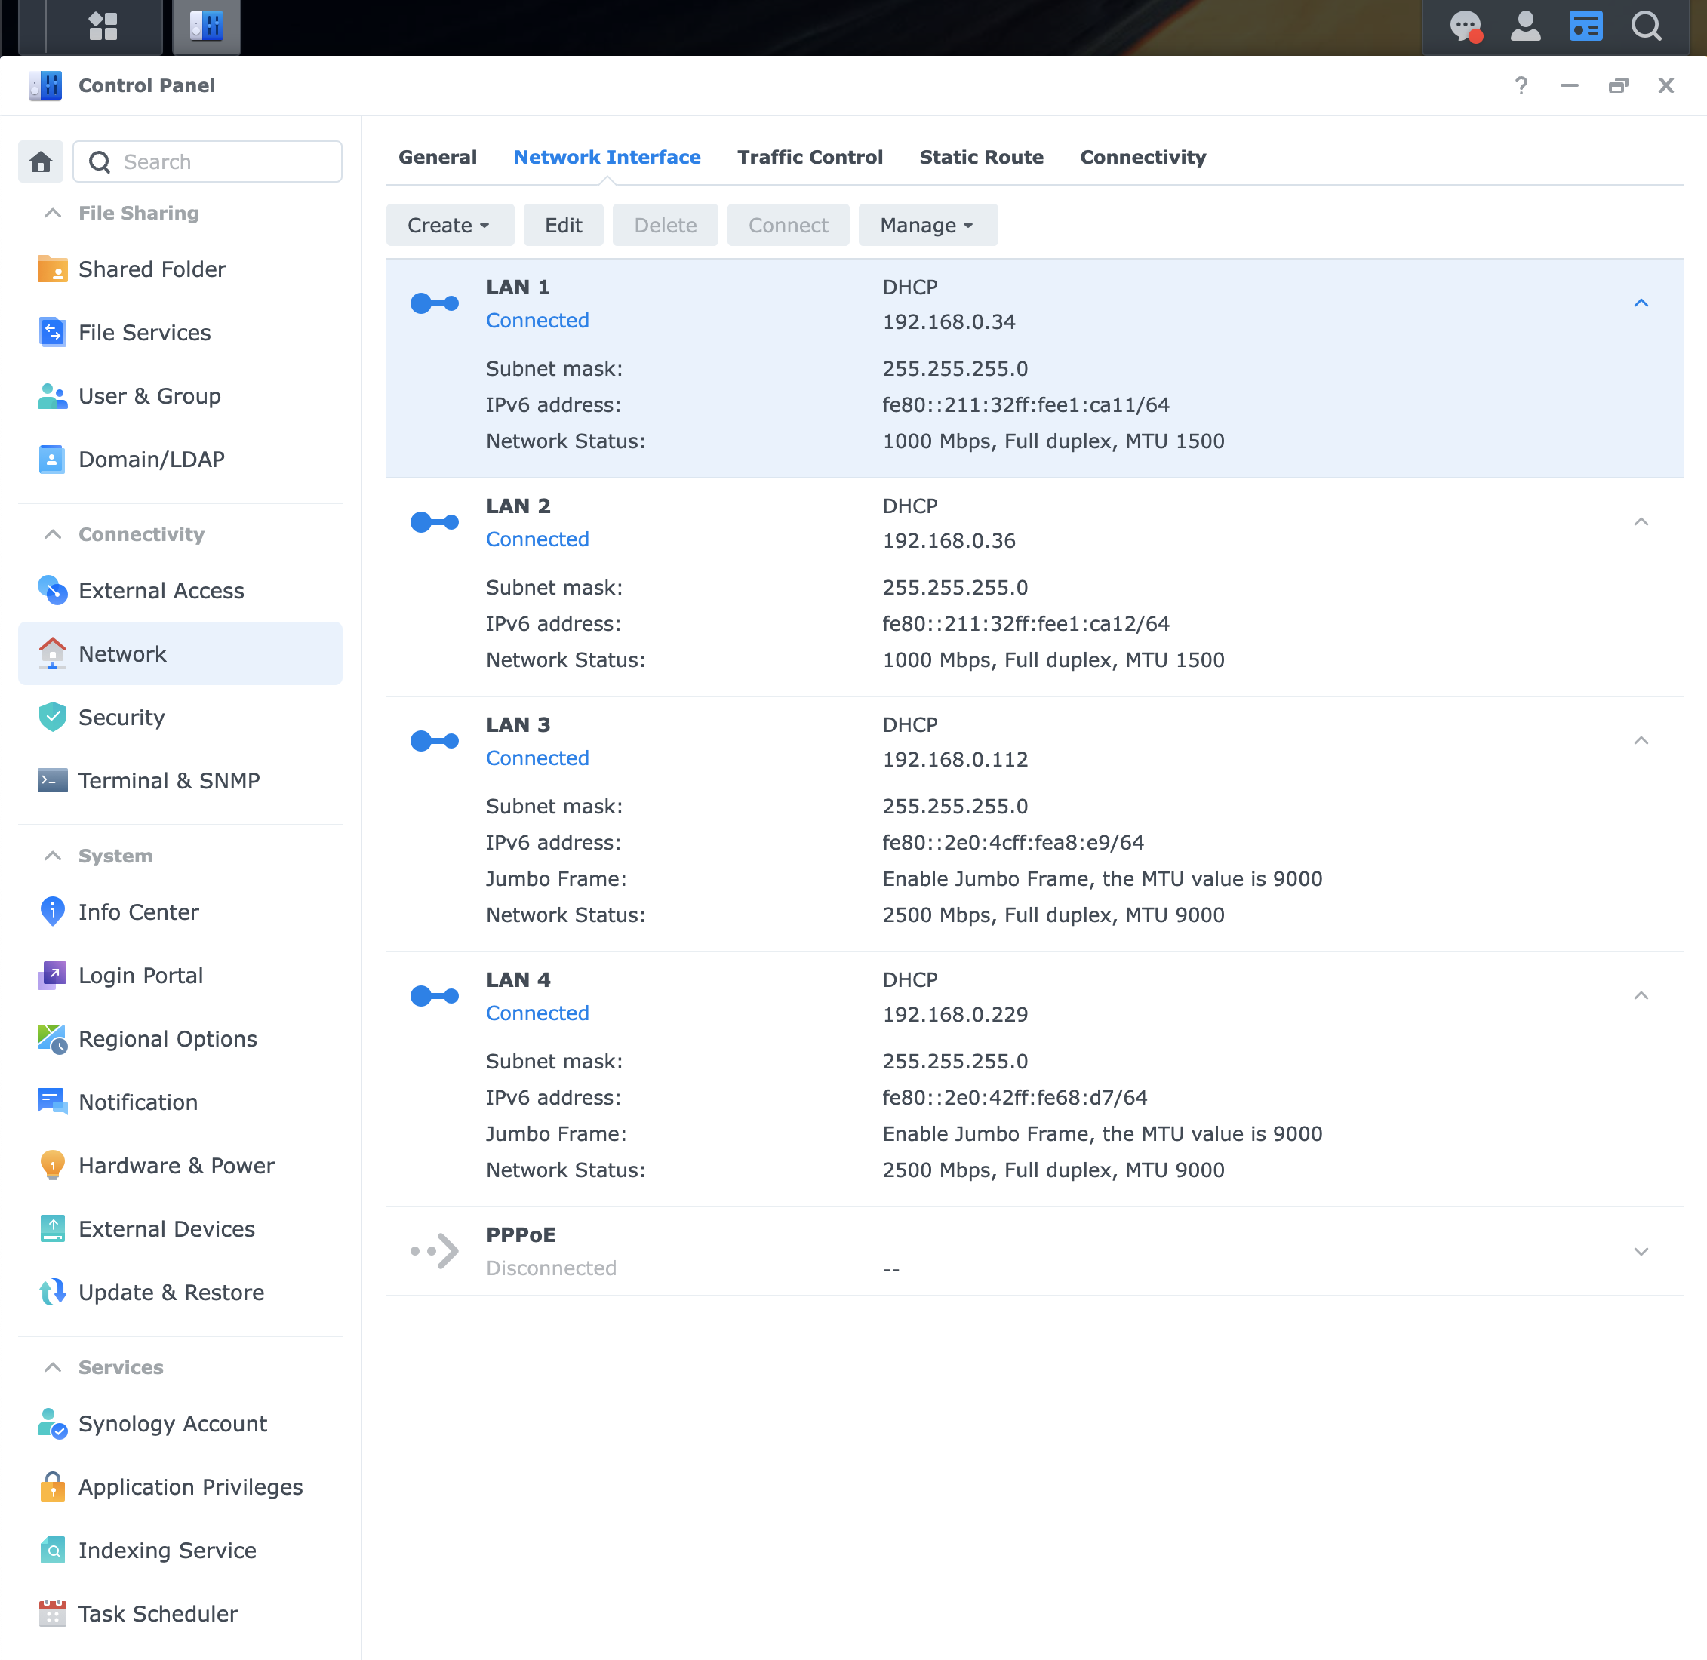Select the LAN 2 interface row
The image size is (1707, 1660).
point(1035,588)
